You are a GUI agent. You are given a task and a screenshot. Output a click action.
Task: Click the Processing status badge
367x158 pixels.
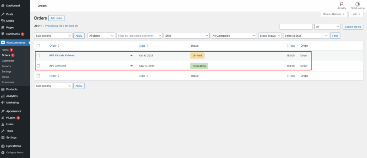point(199,66)
